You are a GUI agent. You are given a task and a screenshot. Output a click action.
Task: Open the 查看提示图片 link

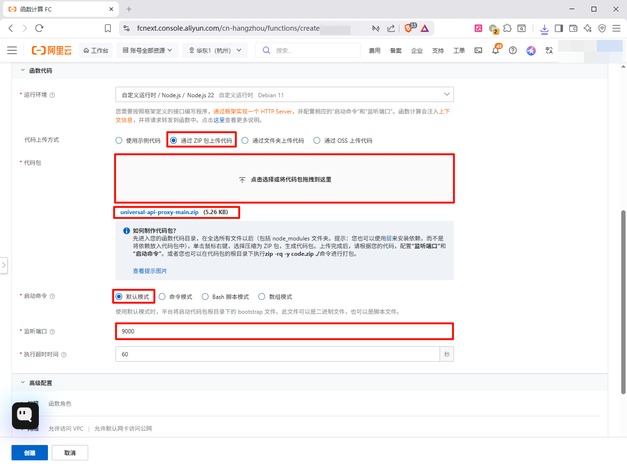point(150,271)
